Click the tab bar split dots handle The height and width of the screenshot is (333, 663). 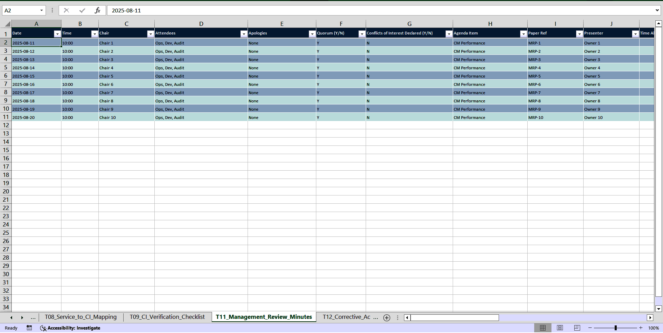coord(397,318)
